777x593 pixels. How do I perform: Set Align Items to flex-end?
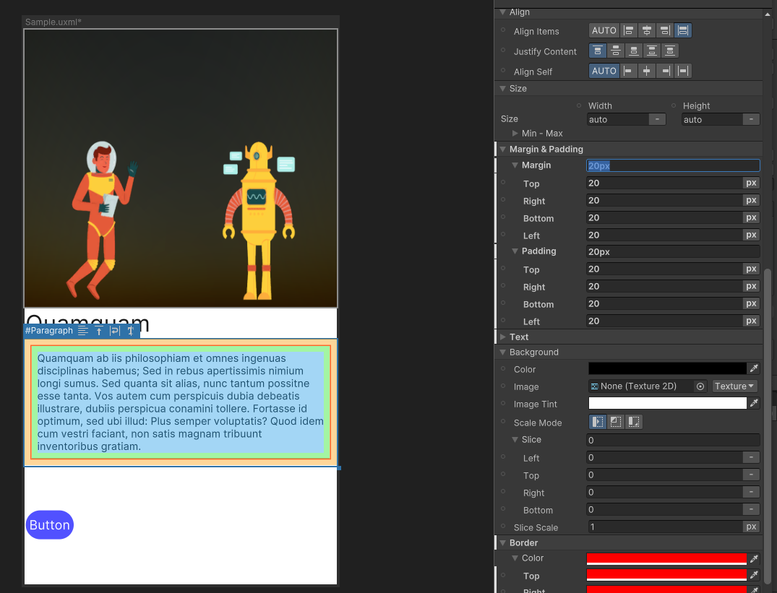click(x=664, y=30)
